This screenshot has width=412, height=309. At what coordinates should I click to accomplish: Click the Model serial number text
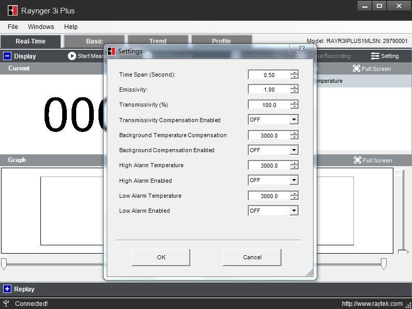coord(357,41)
